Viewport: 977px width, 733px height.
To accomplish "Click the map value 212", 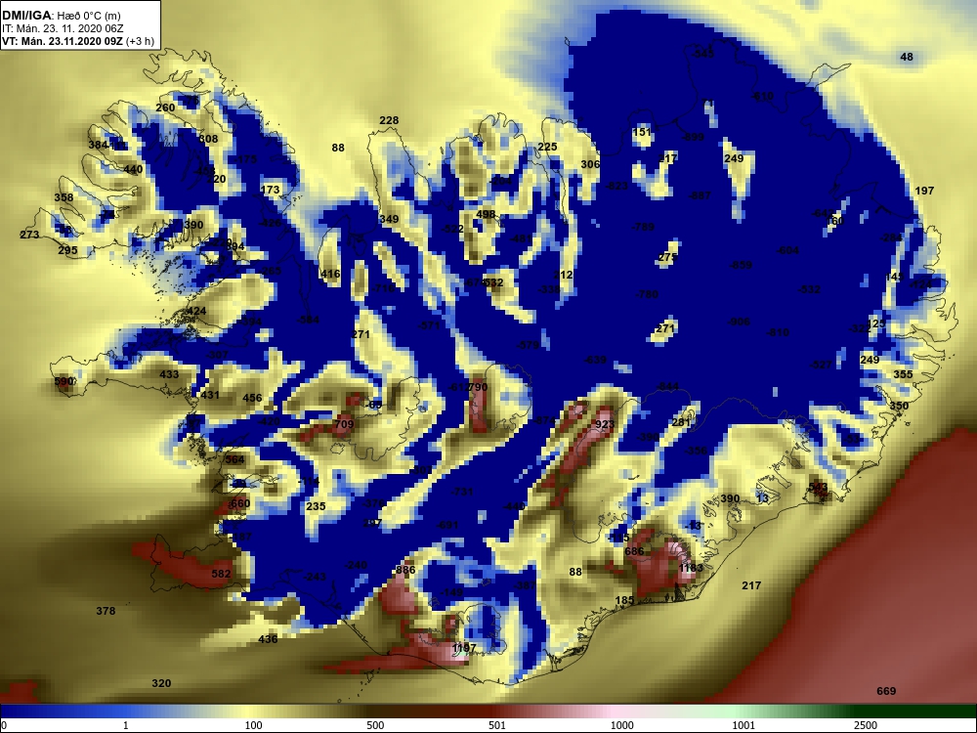I will click(x=563, y=275).
